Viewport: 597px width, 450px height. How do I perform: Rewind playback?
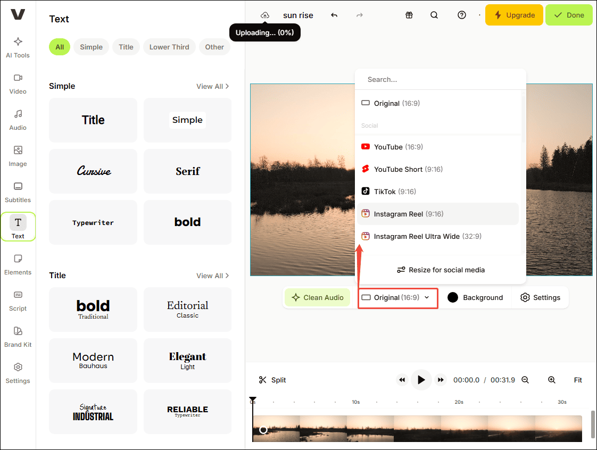pos(402,380)
